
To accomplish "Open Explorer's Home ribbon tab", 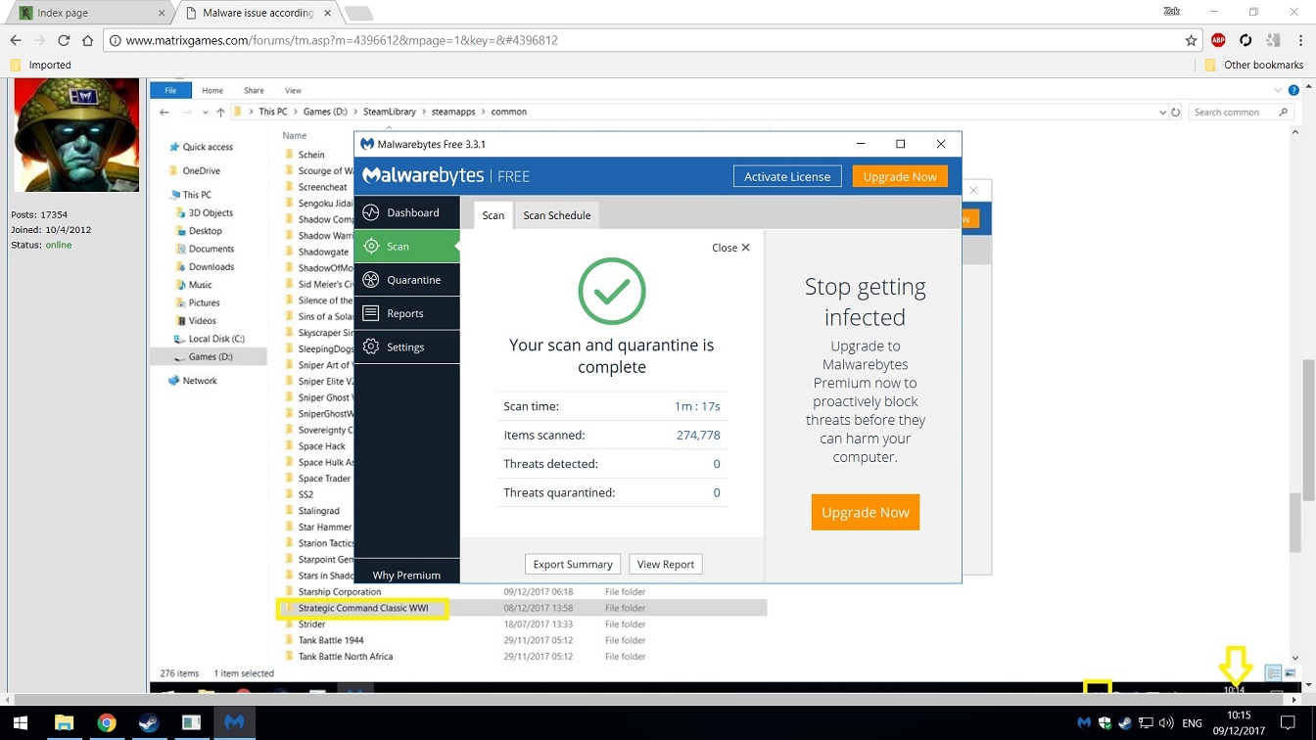I will [212, 90].
